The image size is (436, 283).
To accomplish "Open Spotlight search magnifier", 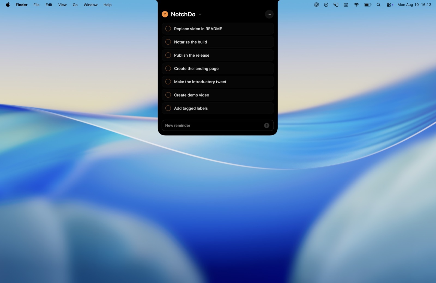I will click(378, 5).
